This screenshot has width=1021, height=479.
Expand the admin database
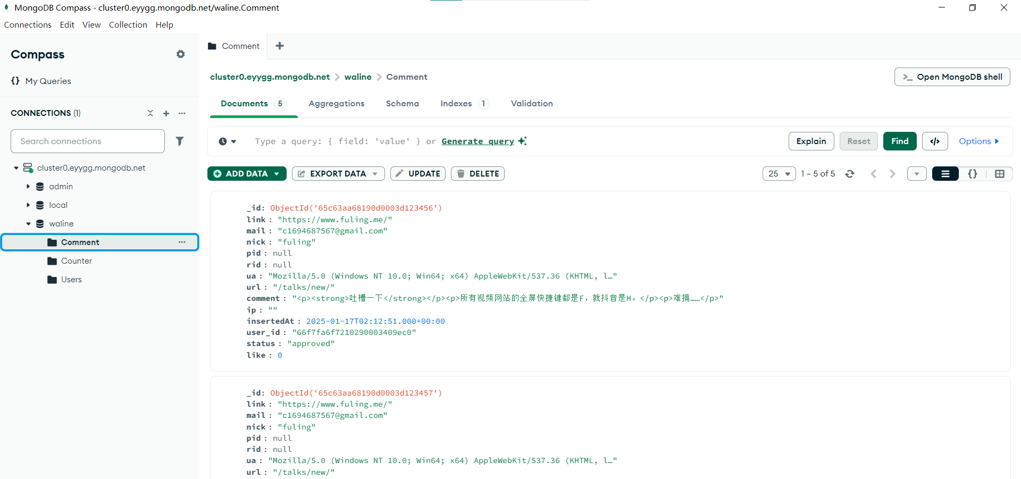click(28, 187)
